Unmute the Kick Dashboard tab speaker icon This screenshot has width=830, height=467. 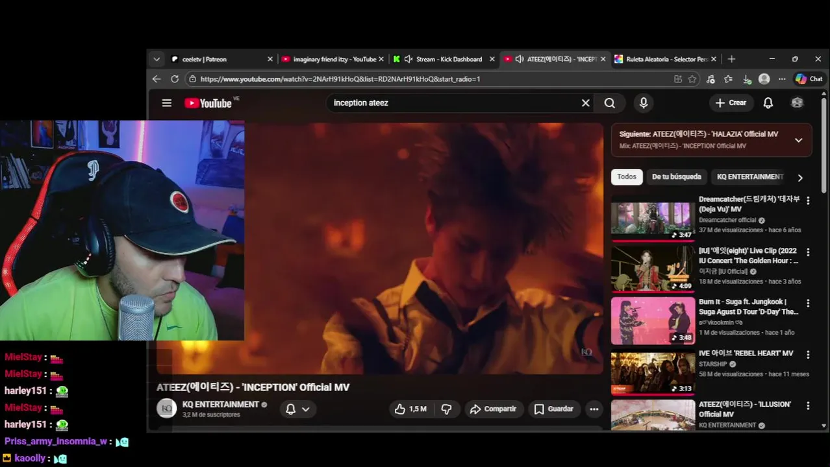point(409,59)
